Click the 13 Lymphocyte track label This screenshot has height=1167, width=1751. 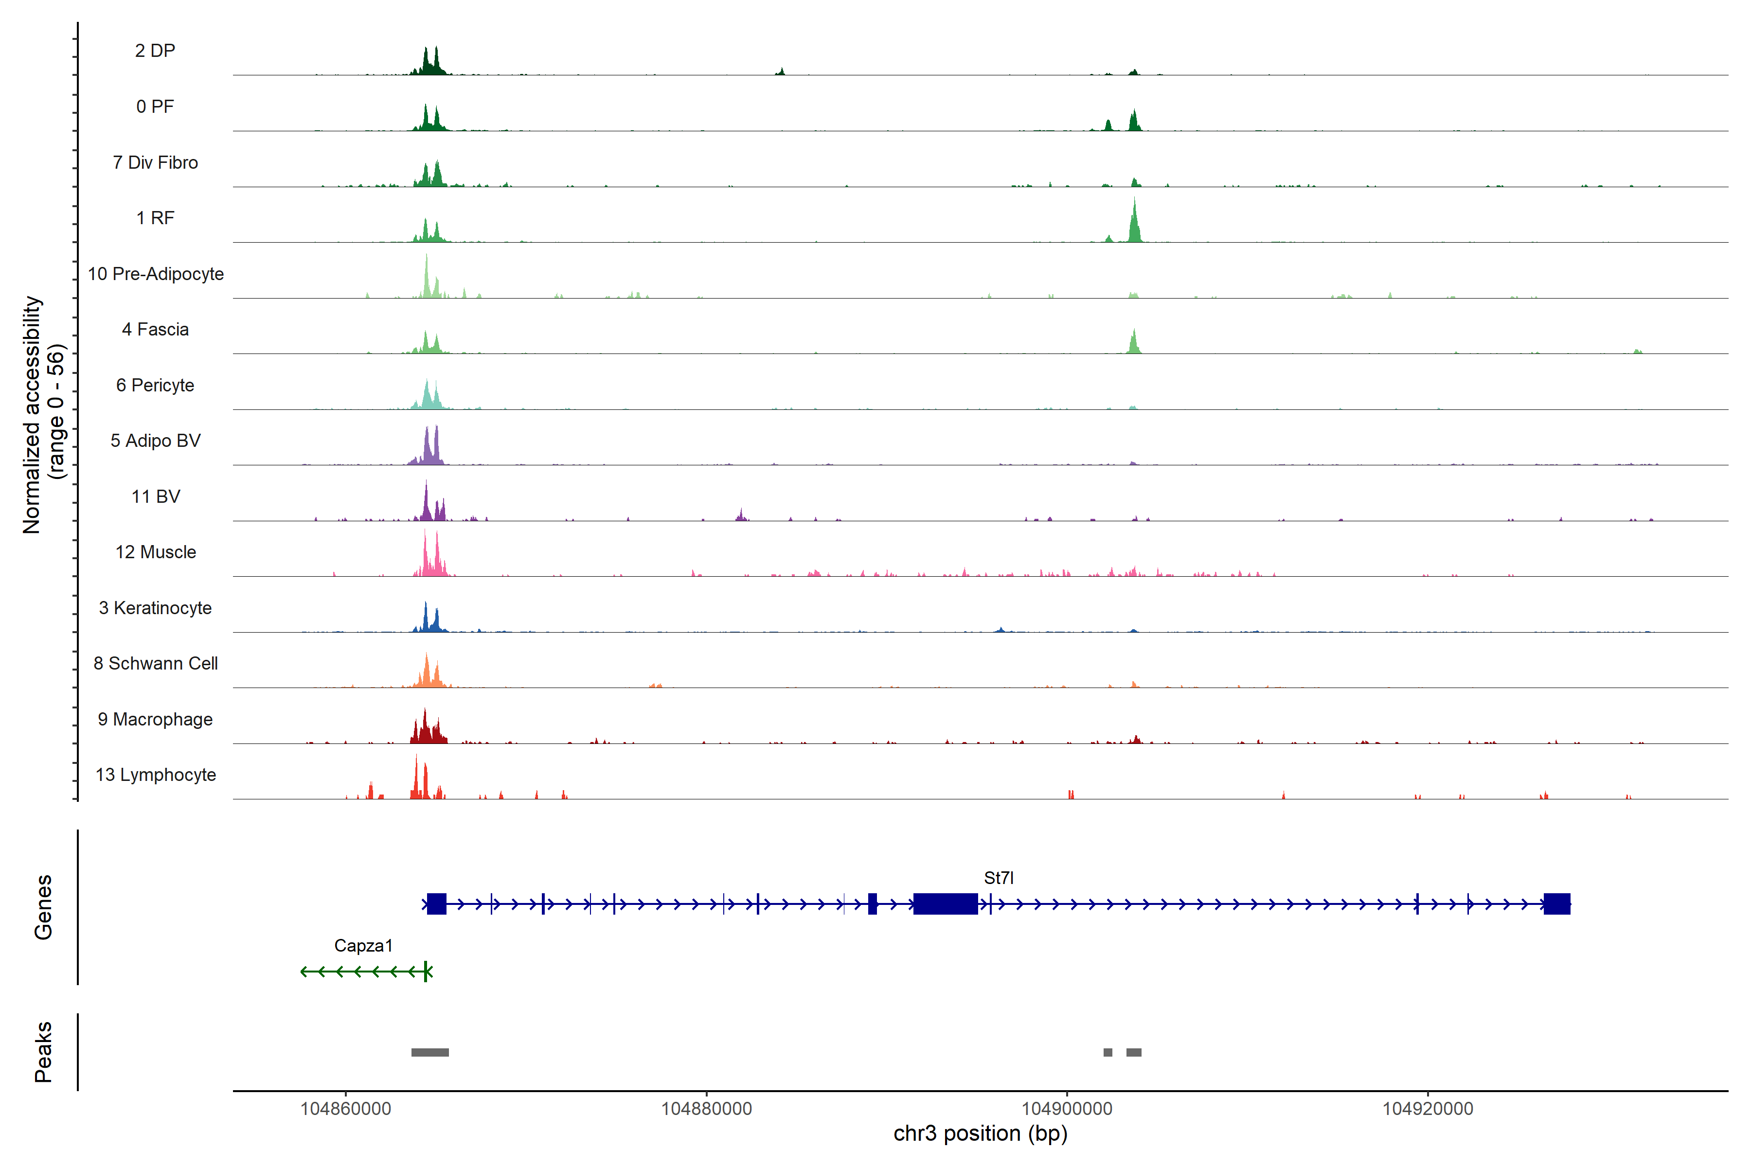pos(156,775)
